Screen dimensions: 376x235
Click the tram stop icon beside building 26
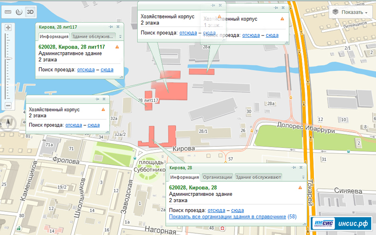(x=251, y=131)
